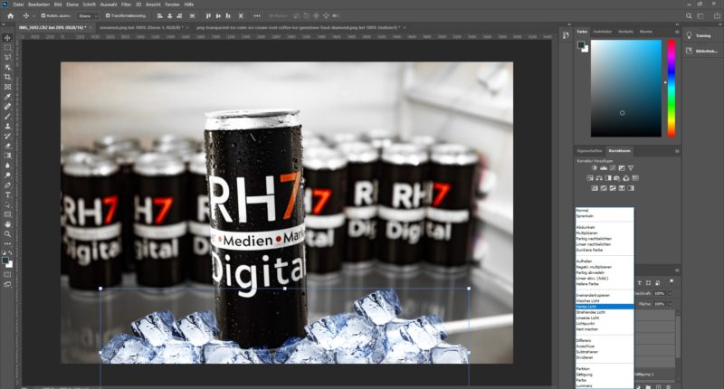Viewport: 724px width, 389px height.
Task: Select the Frame tool
Action: tap(7, 87)
